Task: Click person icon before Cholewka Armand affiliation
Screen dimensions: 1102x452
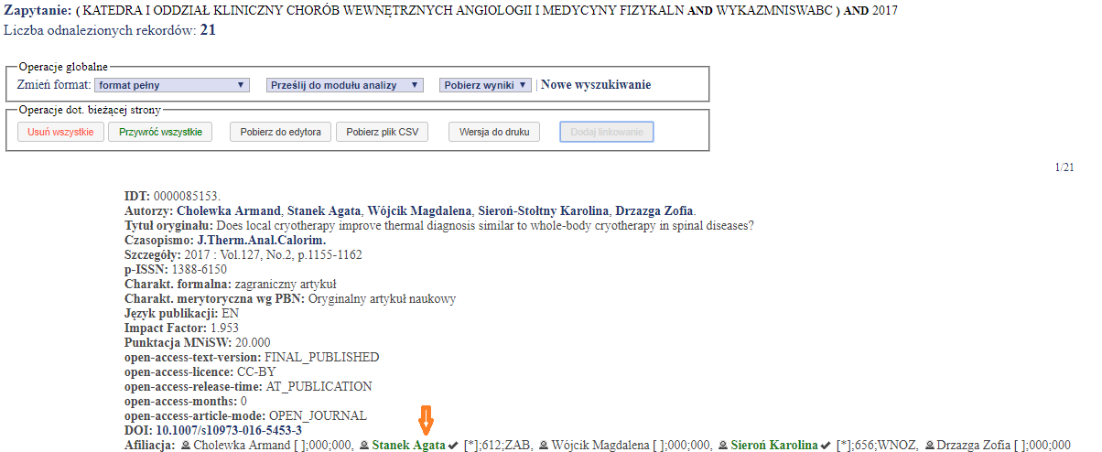Action: coord(186,446)
